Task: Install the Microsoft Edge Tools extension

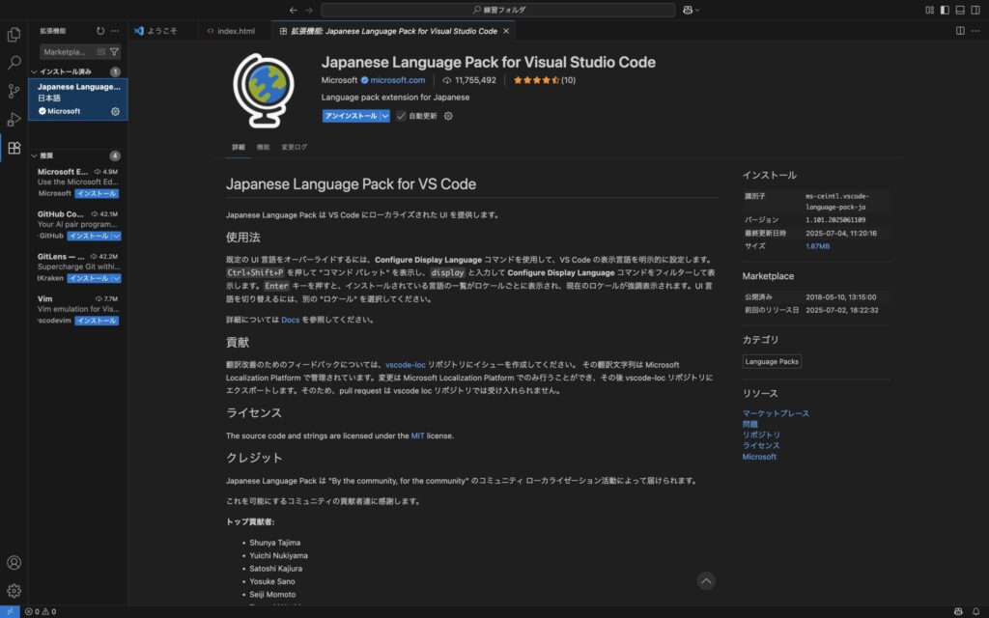Action: pyautogui.click(x=97, y=193)
